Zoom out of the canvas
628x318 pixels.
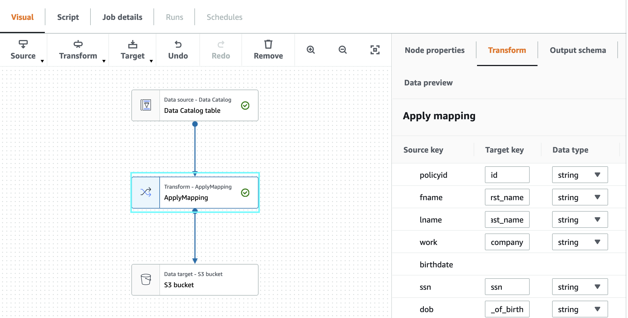coord(343,50)
